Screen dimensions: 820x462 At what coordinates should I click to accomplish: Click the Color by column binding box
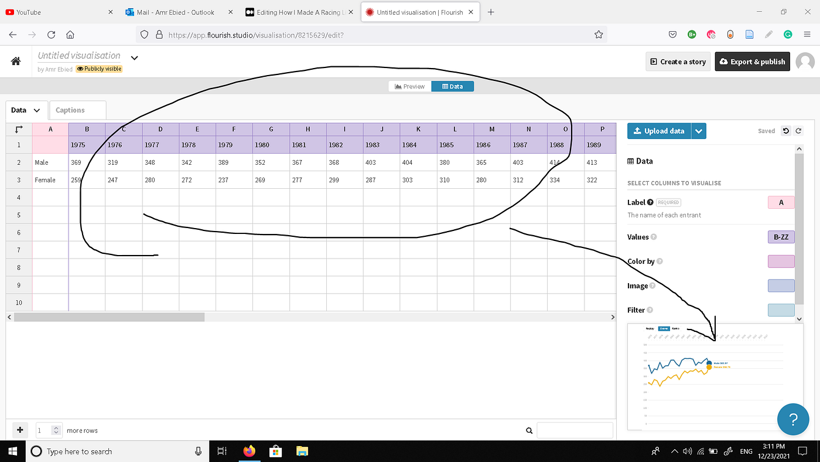click(781, 261)
